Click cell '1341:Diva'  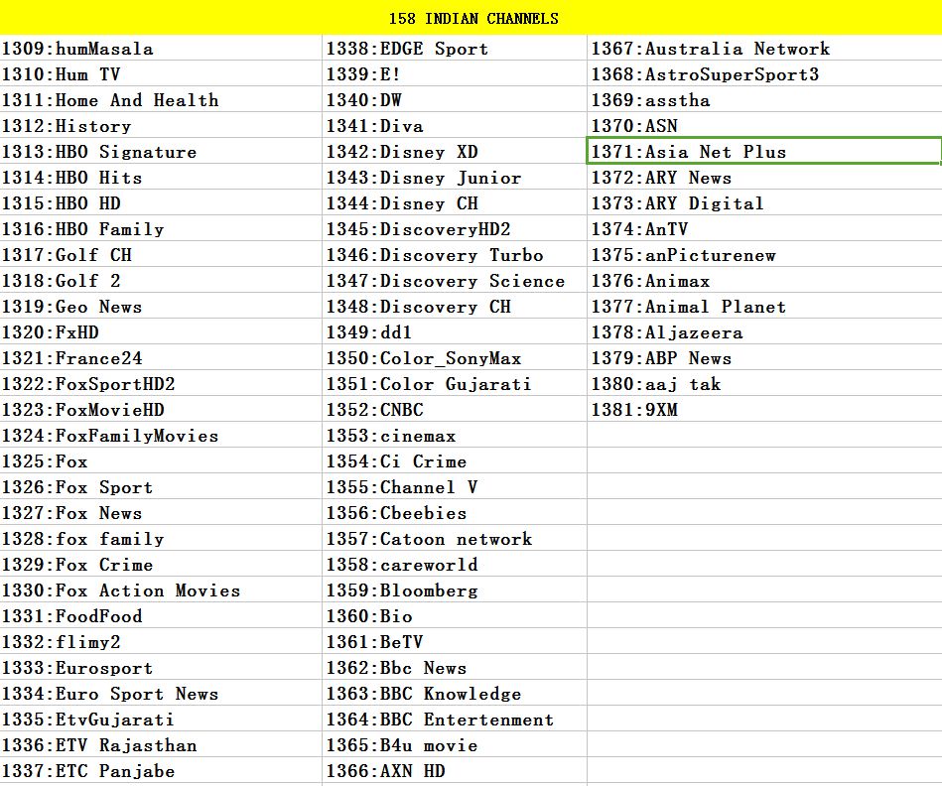[x=455, y=125]
